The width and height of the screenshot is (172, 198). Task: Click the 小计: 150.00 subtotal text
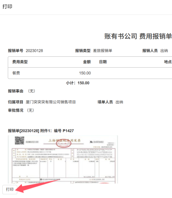click(x=78, y=83)
